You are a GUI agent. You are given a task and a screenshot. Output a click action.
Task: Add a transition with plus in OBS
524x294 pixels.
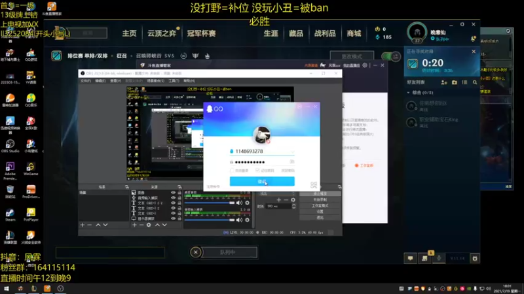(279, 200)
